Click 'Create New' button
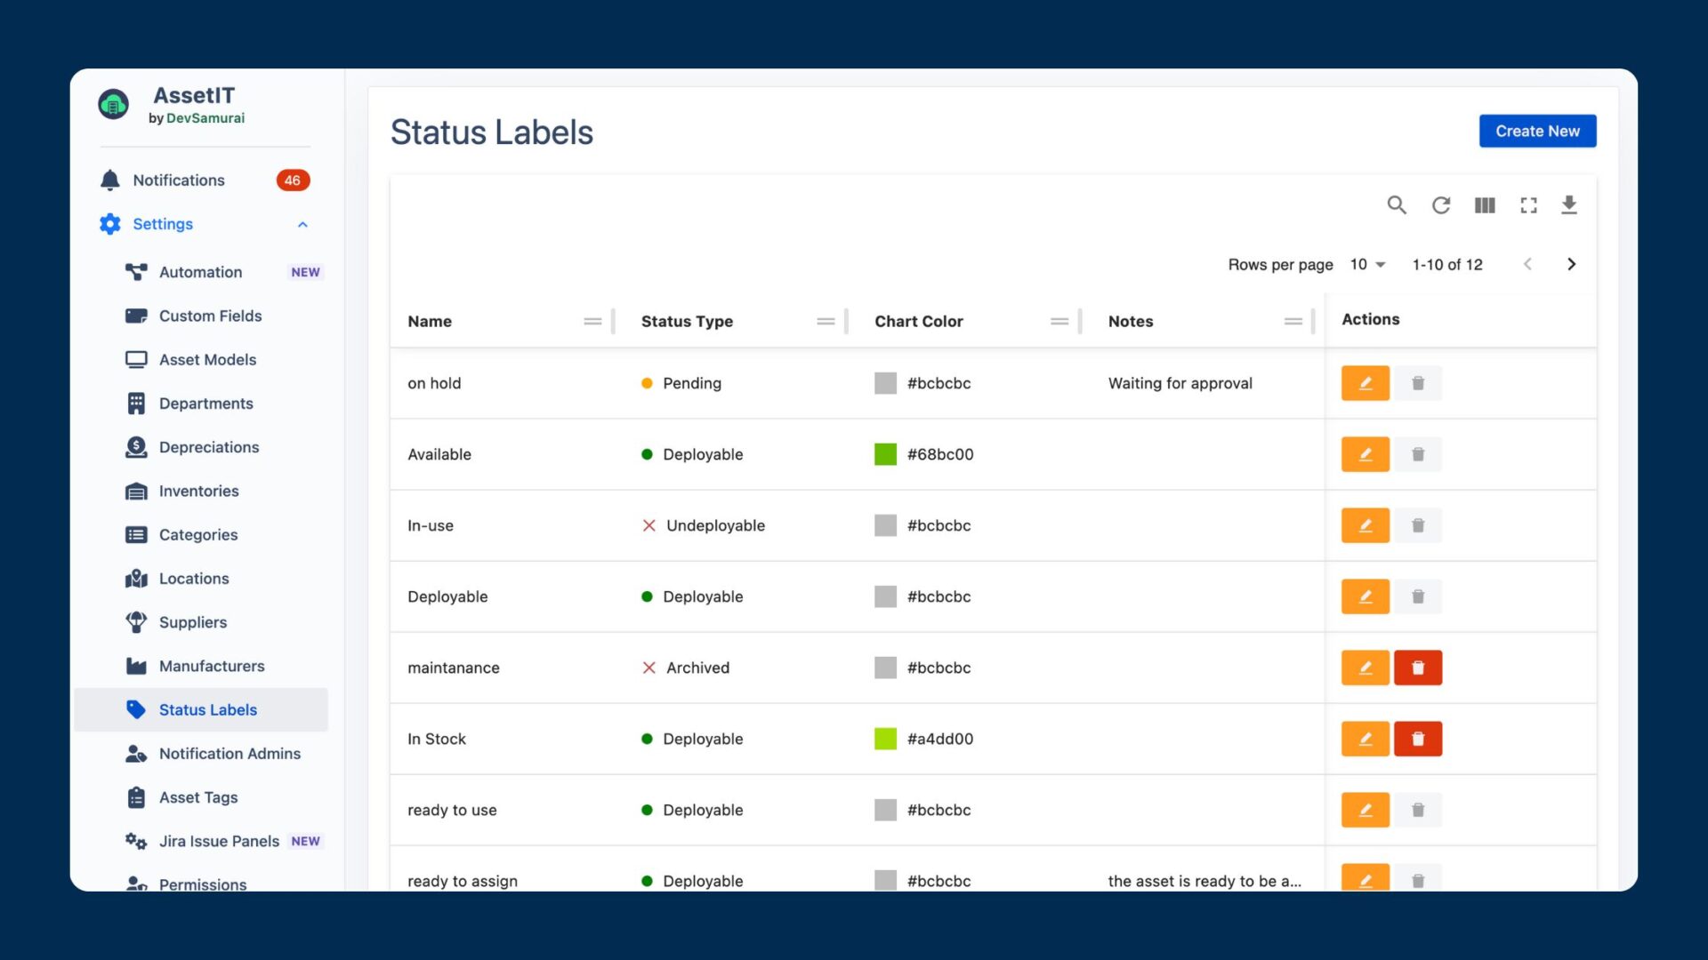Screen dimensions: 1708x960 [1538, 130]
